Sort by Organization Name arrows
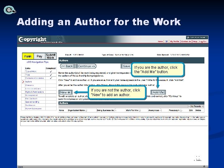Viewport: 224px width, 168px height. point(86,110)
